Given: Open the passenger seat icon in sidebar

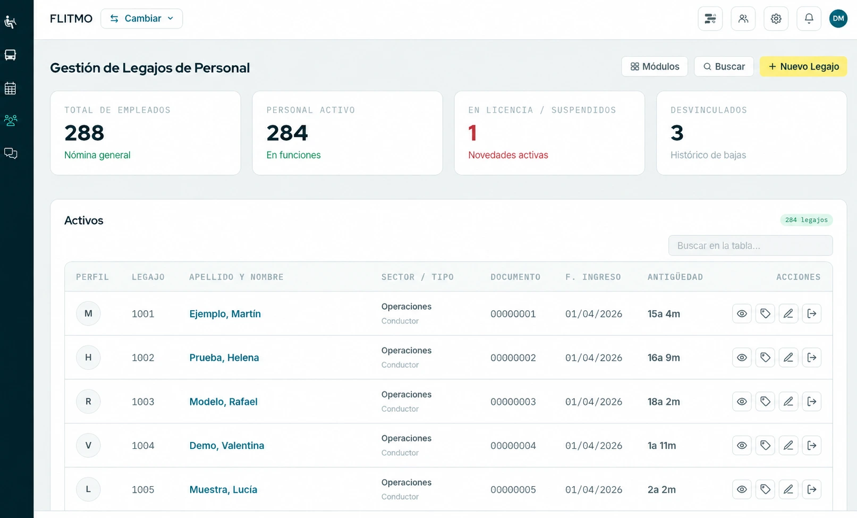Looking at the screenshot, I should click(11, 22).
